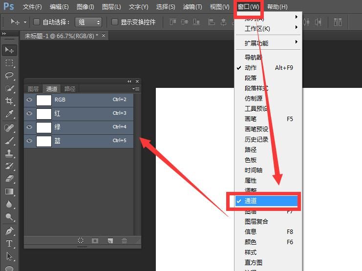Uncheck 动作 in window menu

[x=268, y=68]
